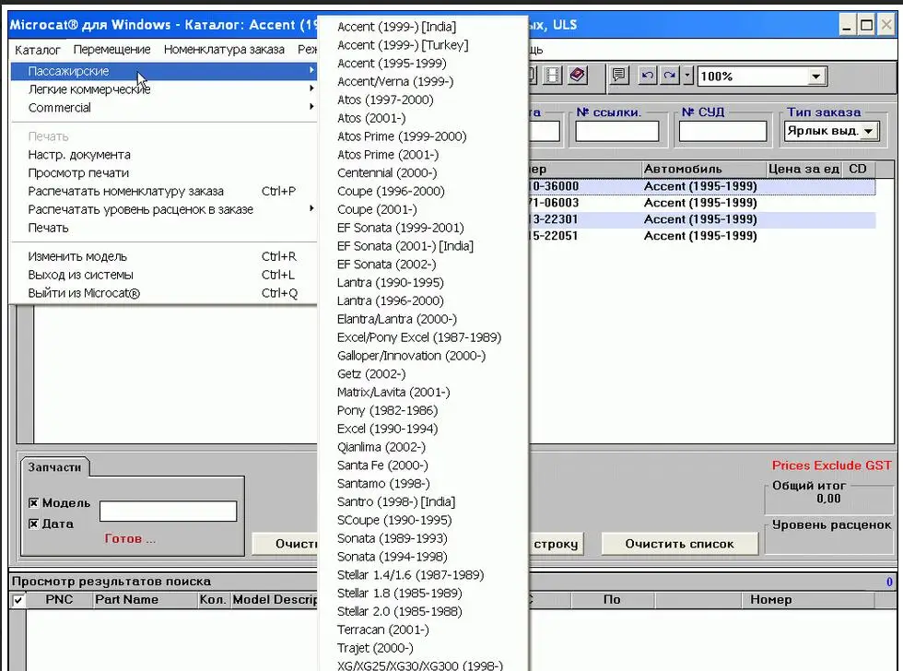Viewport: 903px width, 671px height.
Task: Choose Изменить модель menu entry
Action: tap(164, 256)
